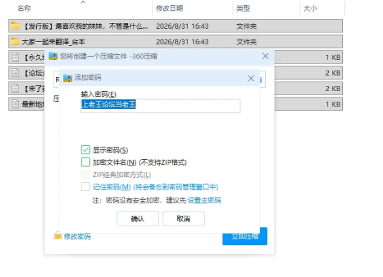This screenshot has width=383, height=277.
Task: Sort files by 修改日期 column header
Action: 170,8
